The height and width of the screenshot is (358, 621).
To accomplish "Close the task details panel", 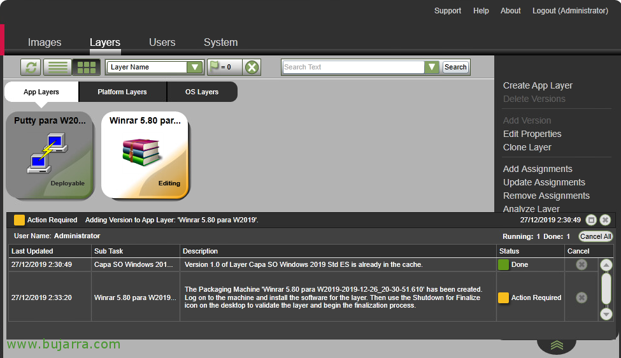I will click(x=605, y=220).
